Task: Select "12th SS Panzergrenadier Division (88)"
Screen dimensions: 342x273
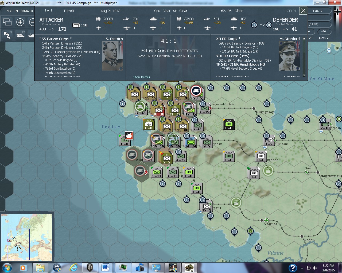Action: pos(71,52)
